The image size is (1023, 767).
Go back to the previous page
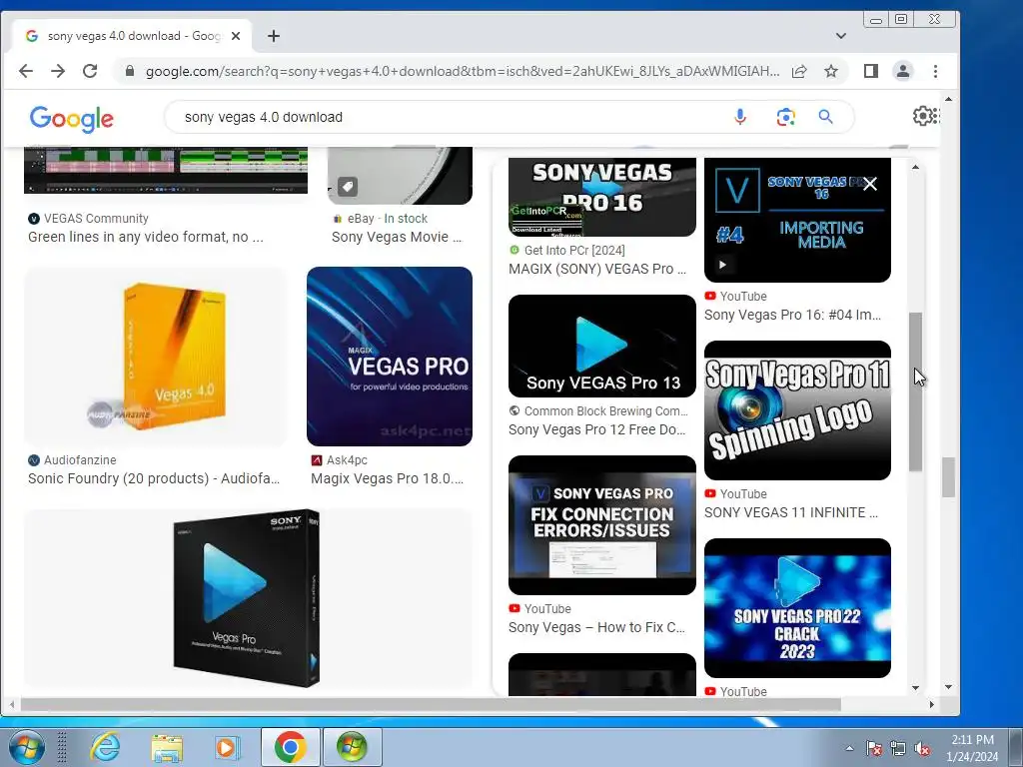point(25,71)
